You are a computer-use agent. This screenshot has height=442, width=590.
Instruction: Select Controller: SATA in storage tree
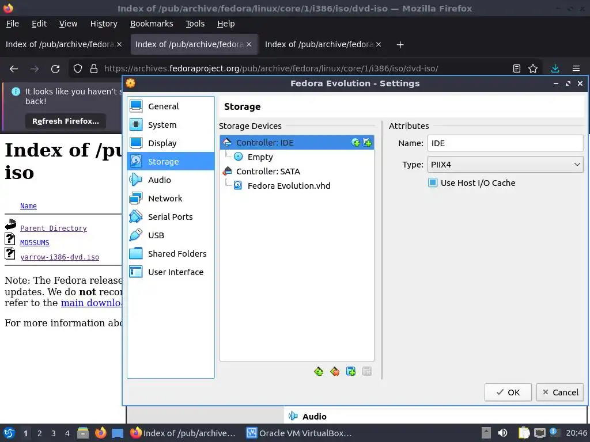(267, 172)
